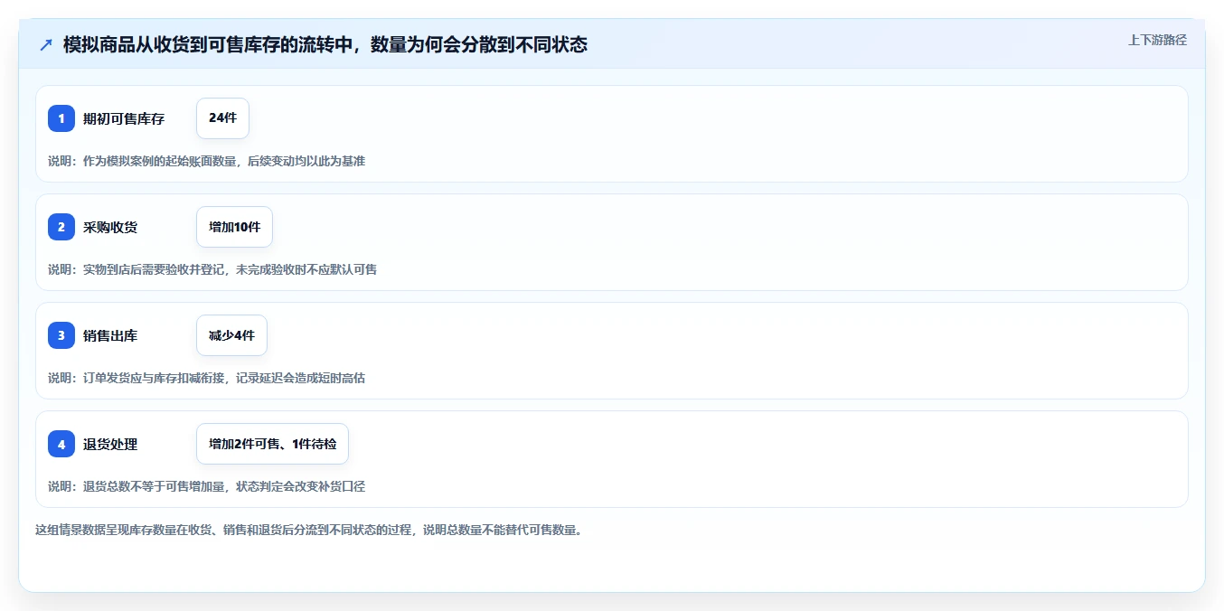Click the heading about 模拟商品从收货到可售库存

[325, 44]
